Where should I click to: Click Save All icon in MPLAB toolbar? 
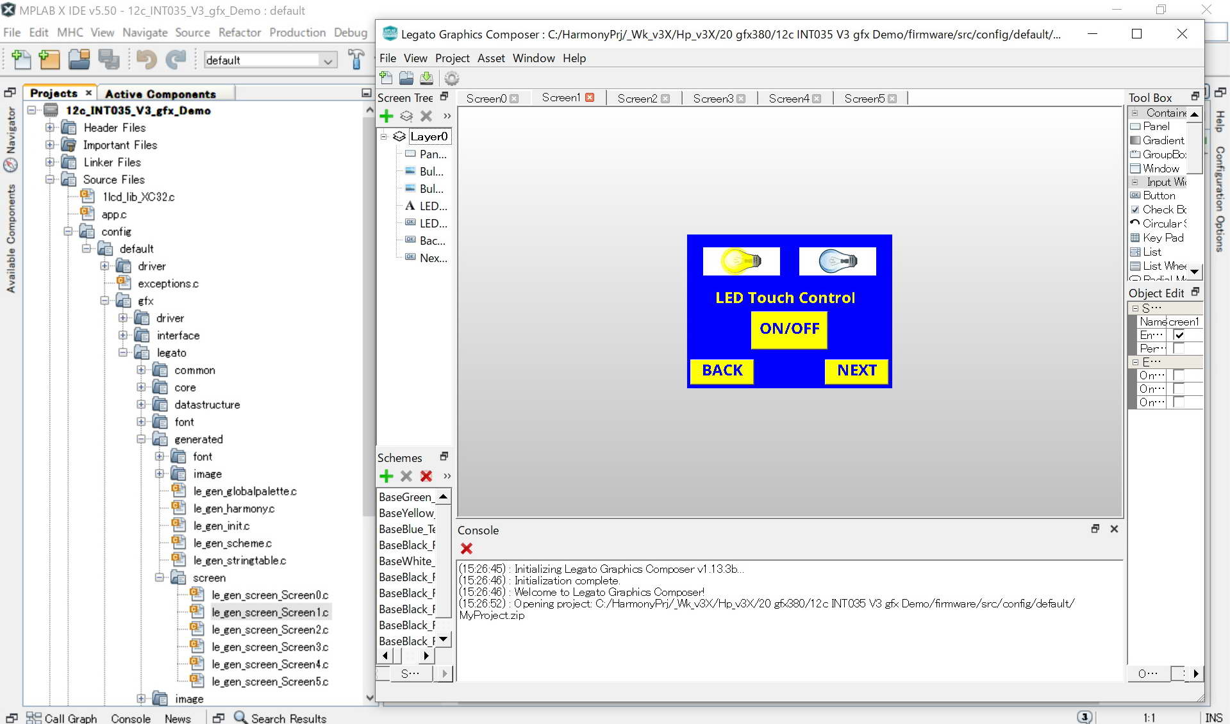pos(108,60)
